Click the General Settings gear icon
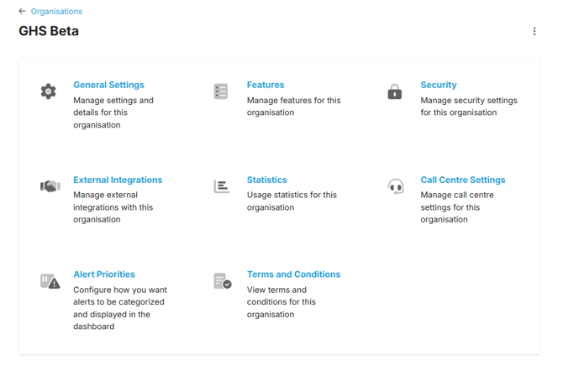The image size is (563, 392). 49,91
